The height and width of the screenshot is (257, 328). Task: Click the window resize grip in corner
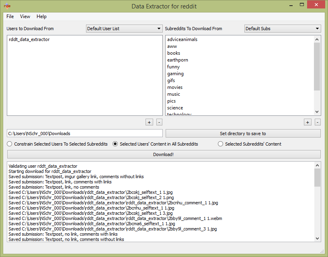pyautogui.click(x=322, y=251)
